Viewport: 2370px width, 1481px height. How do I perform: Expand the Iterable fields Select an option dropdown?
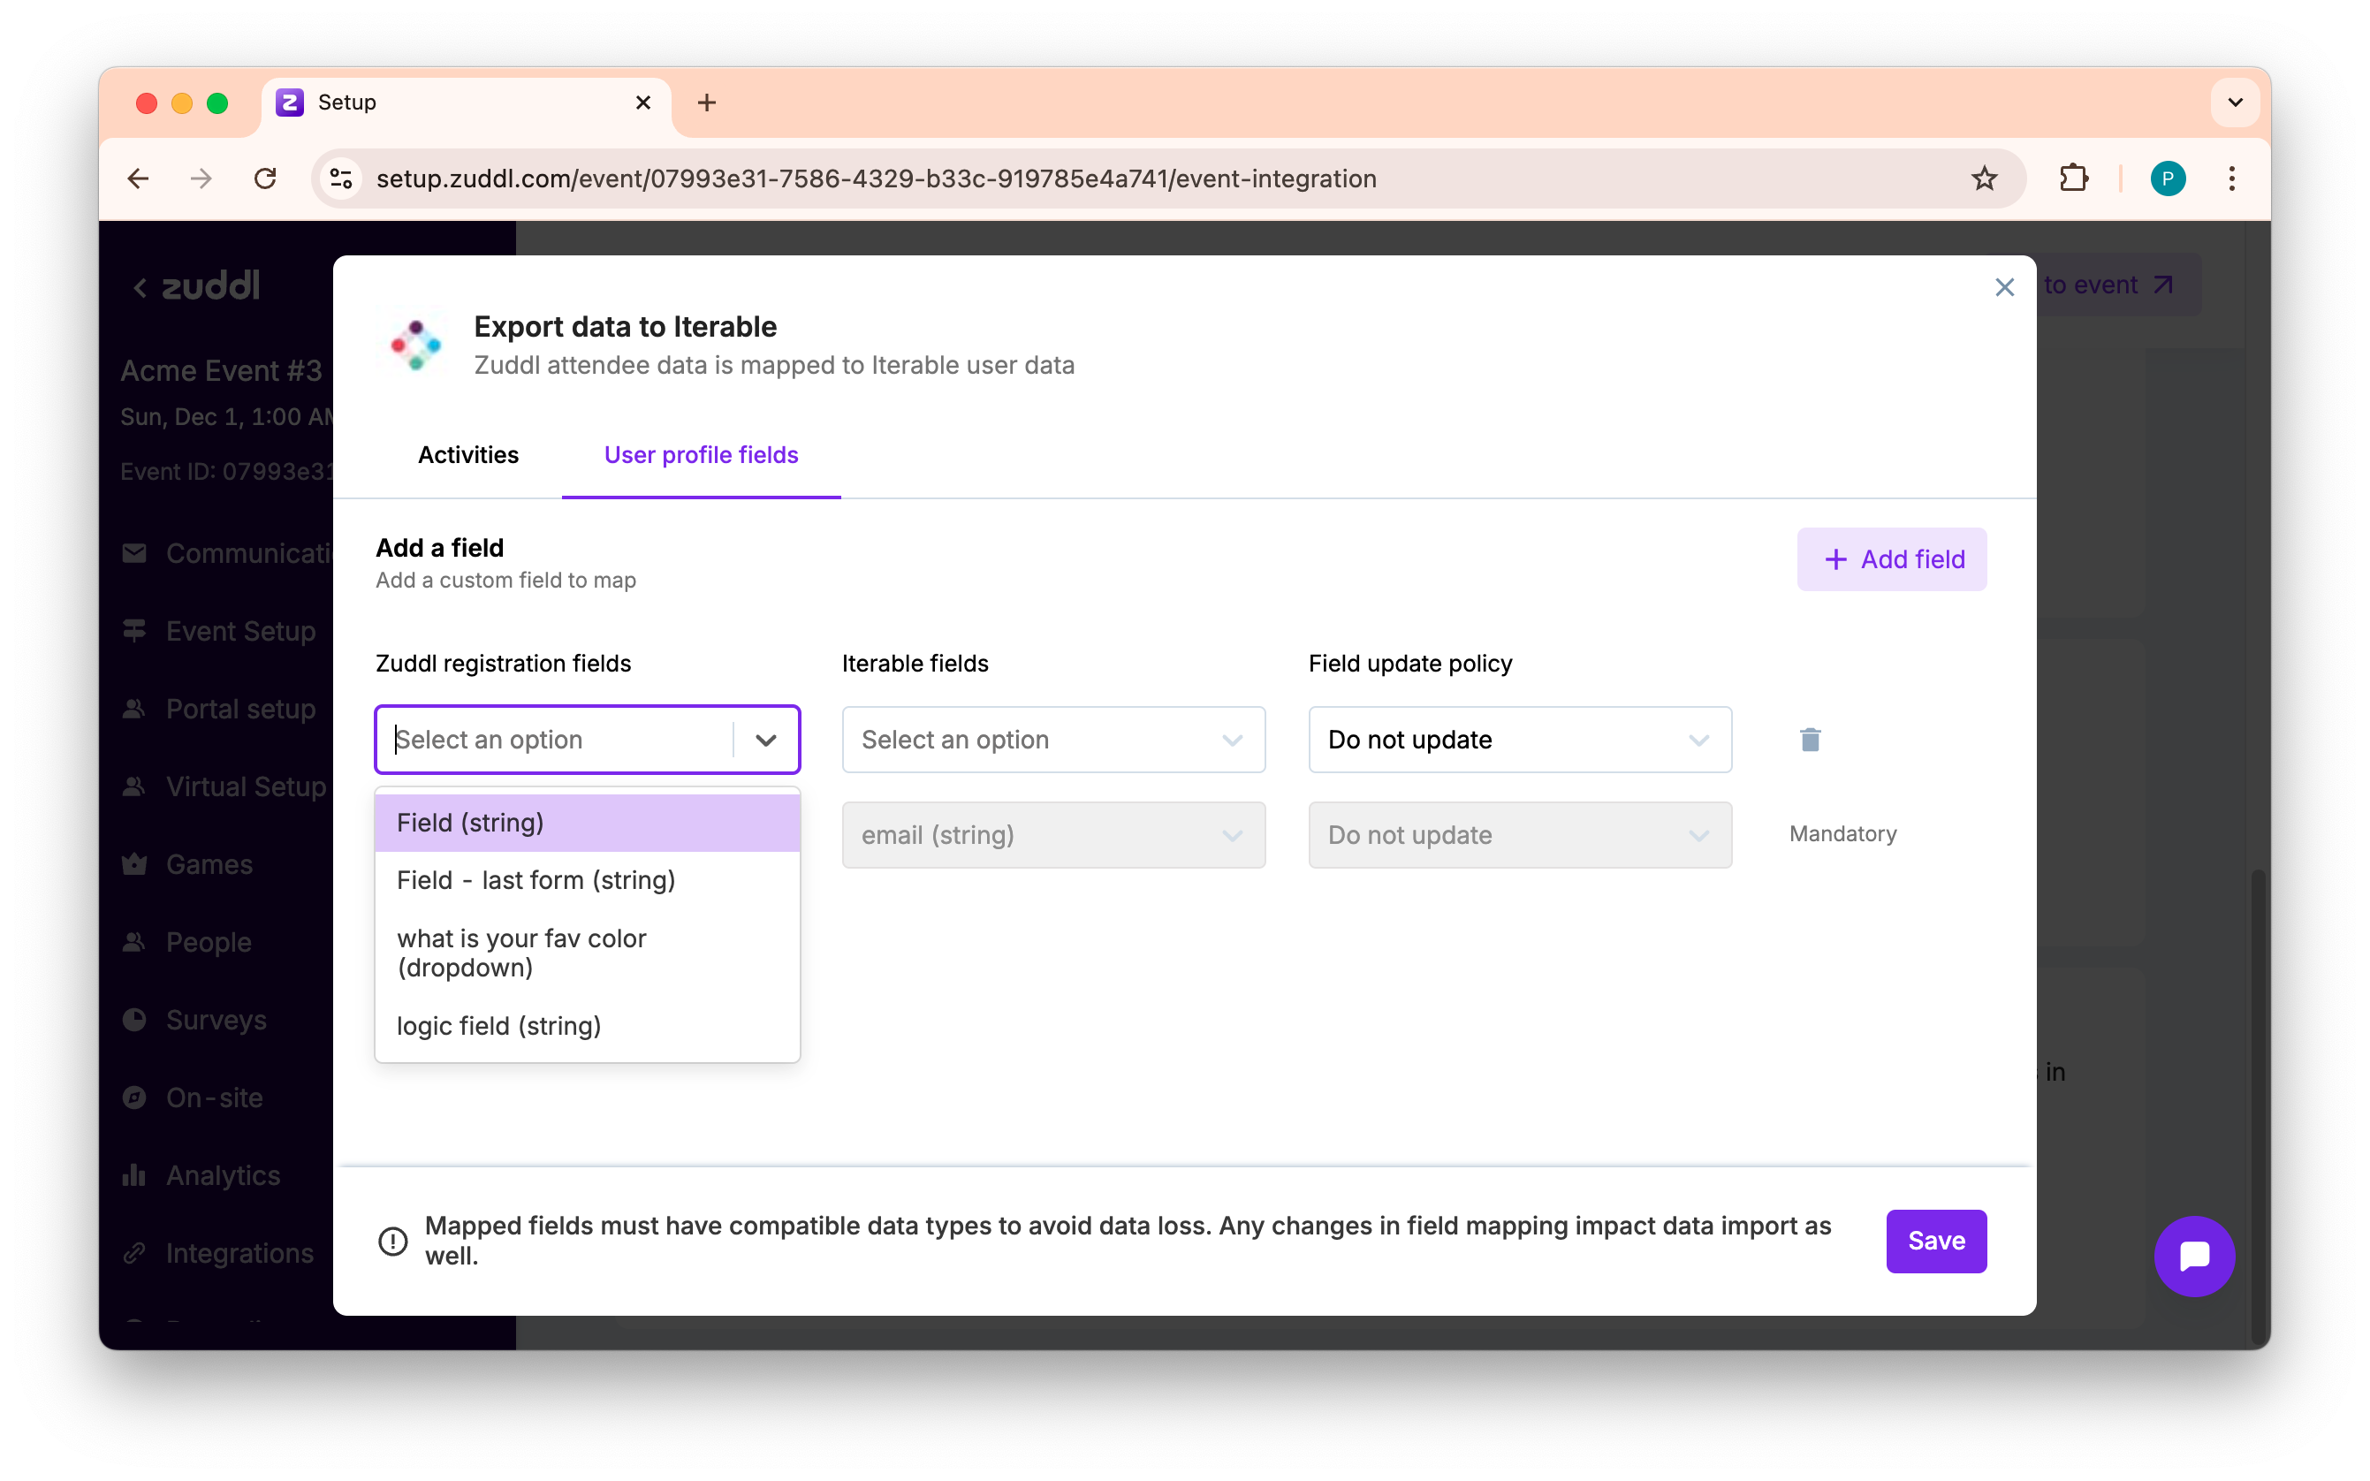click(1052, 740)
